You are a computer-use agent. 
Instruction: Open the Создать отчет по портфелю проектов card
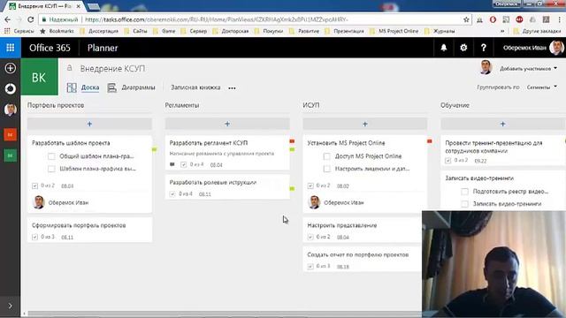click(362, 260)
